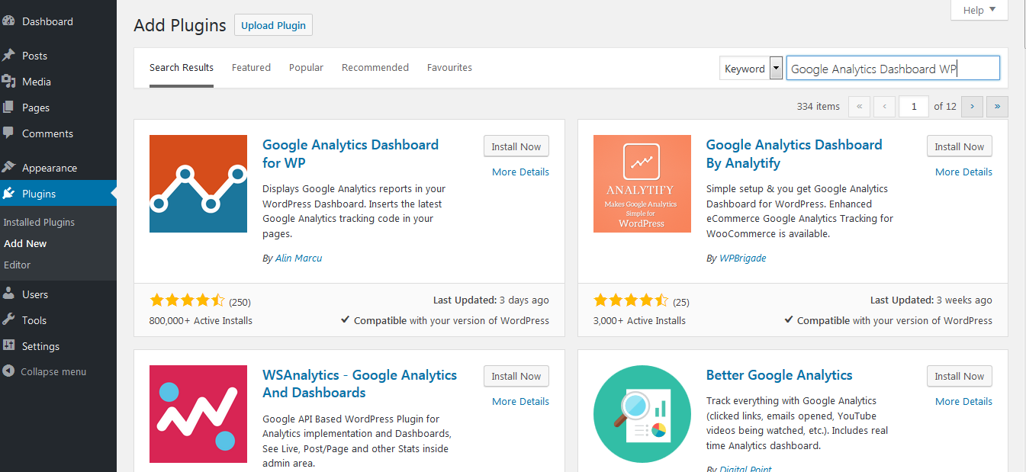Click the current page number field
Image resolution: width=1026 pixels, height=472 pixels.
[914, 106]
